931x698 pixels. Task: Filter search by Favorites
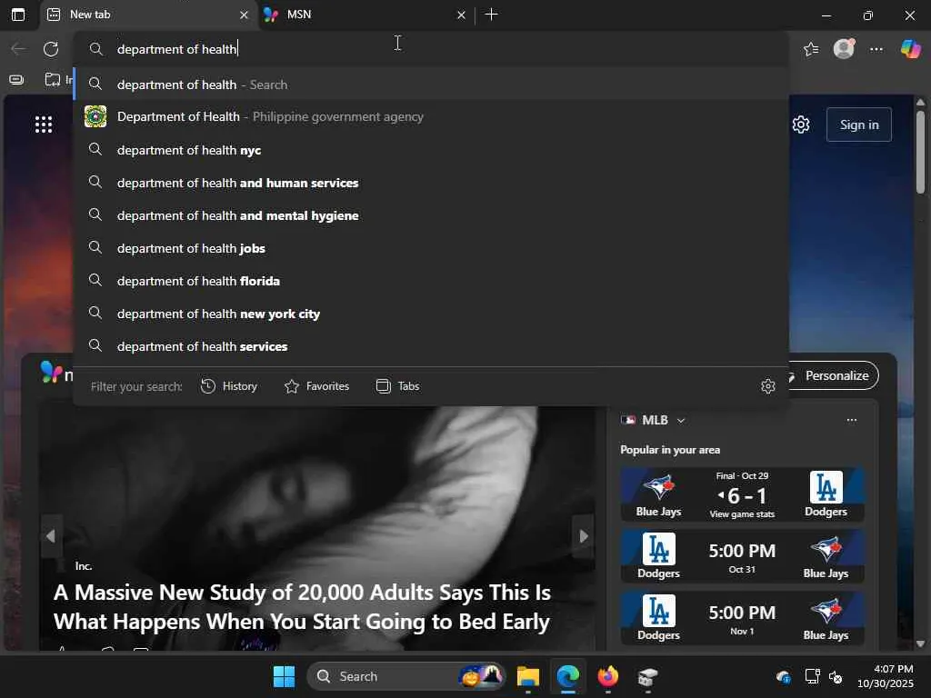(x=316, y=386)
